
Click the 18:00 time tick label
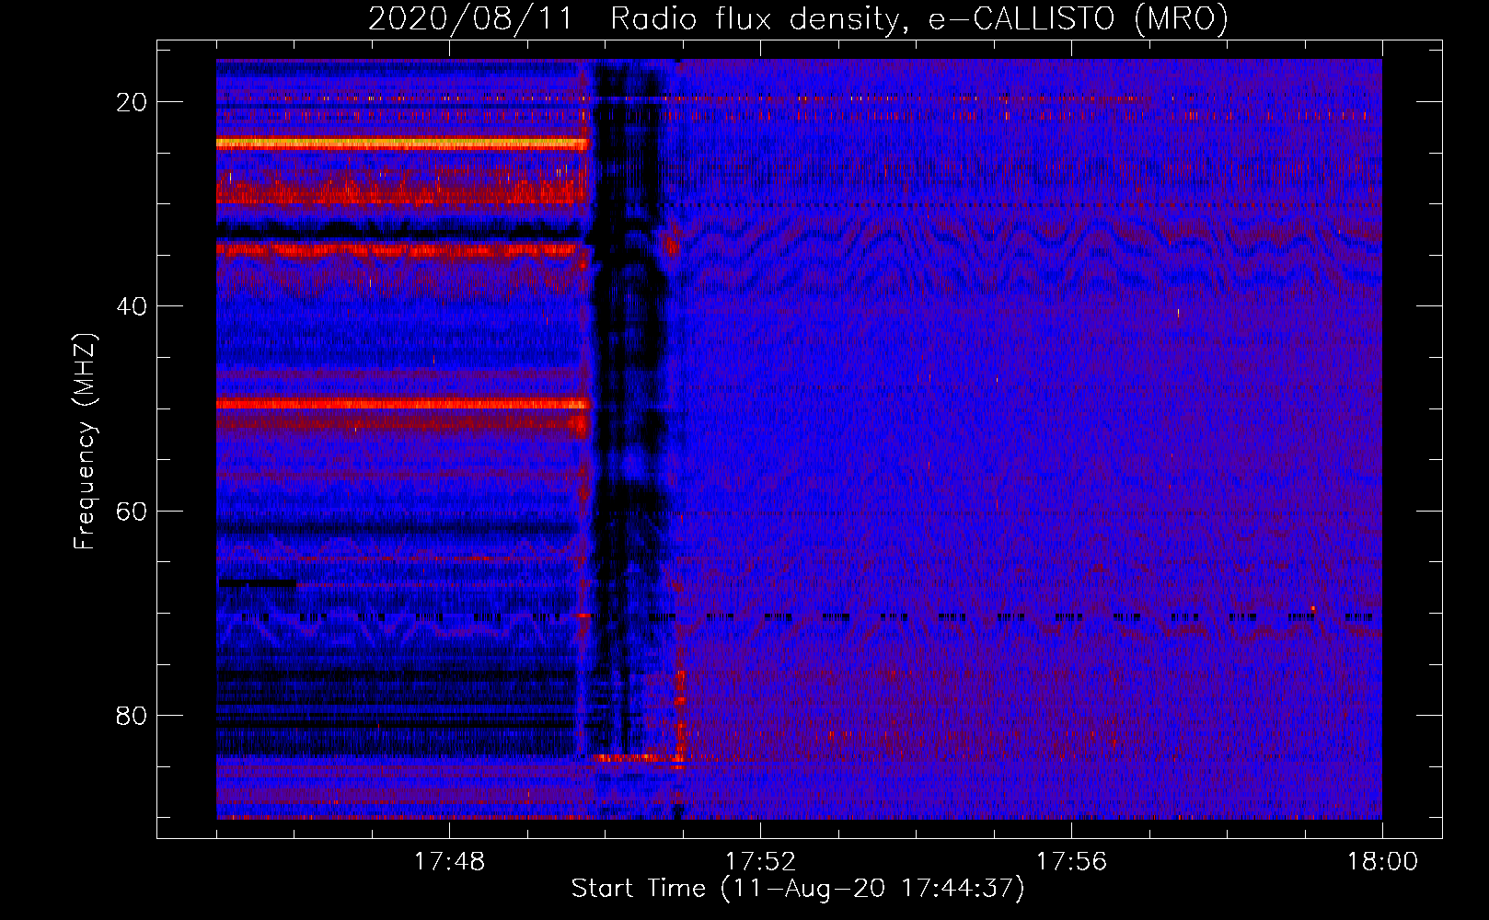(x=1382, y=862)
